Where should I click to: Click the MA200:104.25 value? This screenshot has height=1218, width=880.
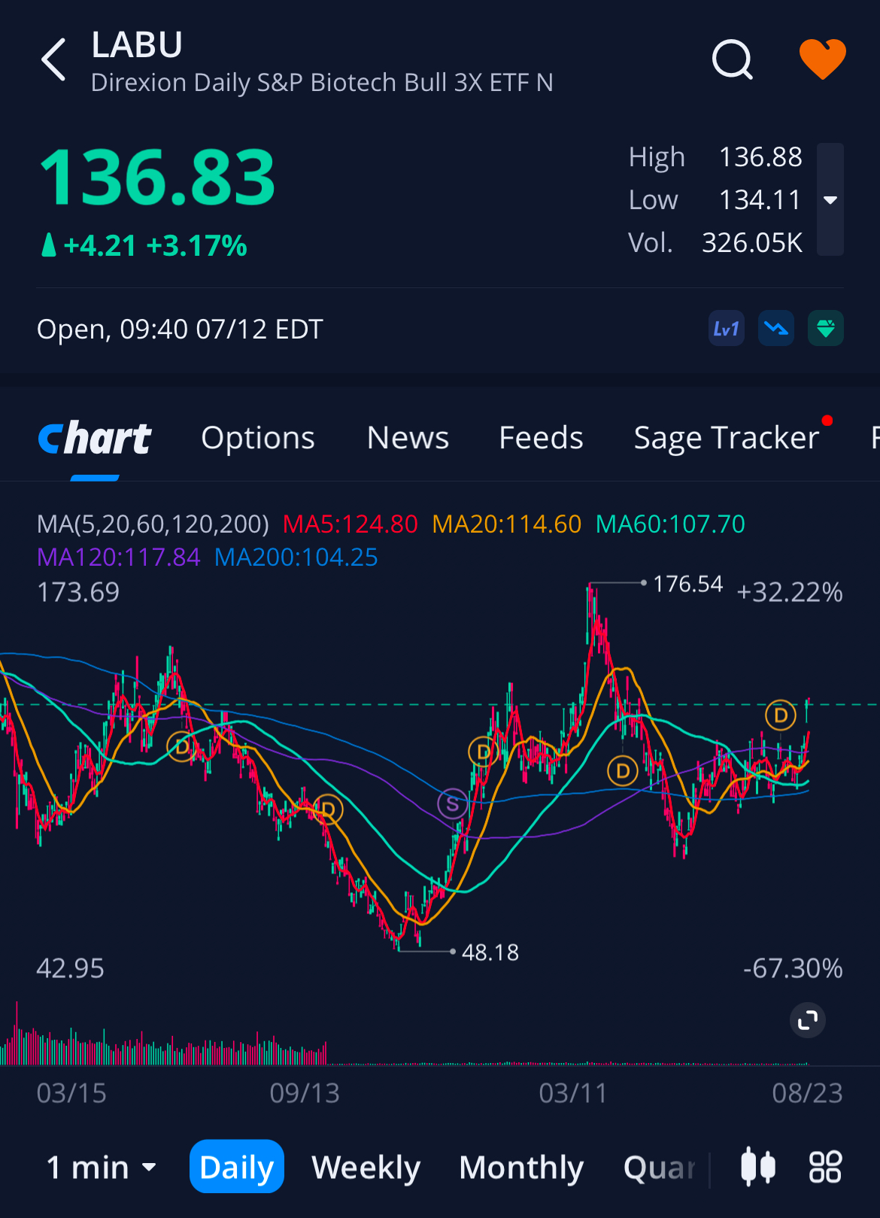click(296, 557)
